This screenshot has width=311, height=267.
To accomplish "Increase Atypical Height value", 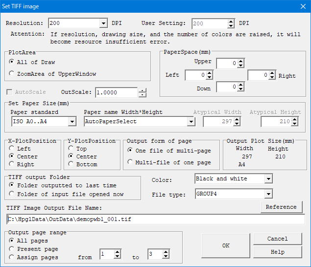I will pyautogui.click(x=294, y=119).
